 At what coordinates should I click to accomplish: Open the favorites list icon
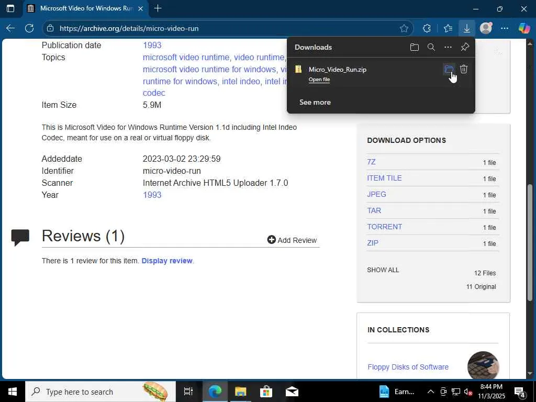pyautogui.click(x=448, y=28)
